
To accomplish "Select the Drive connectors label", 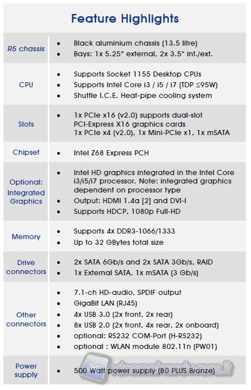I will (x=26, y=267).
